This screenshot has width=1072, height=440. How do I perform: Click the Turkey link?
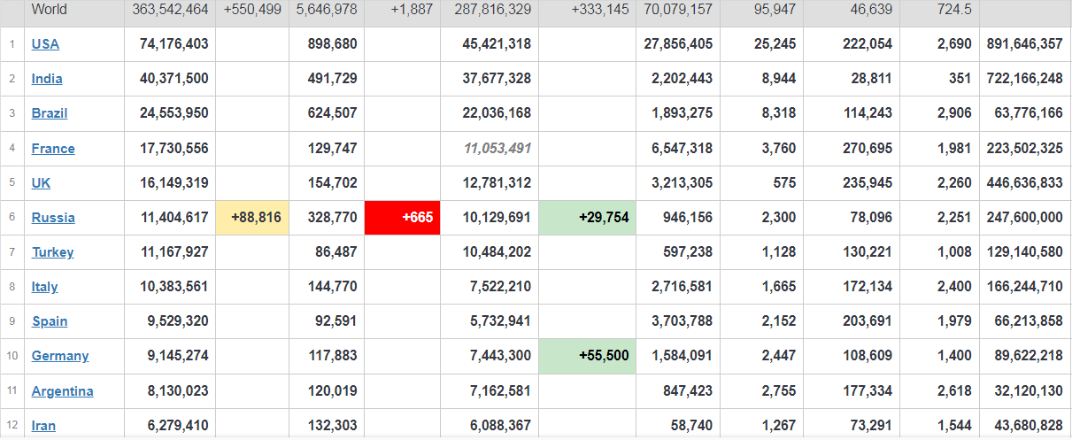tap(53, 252)
